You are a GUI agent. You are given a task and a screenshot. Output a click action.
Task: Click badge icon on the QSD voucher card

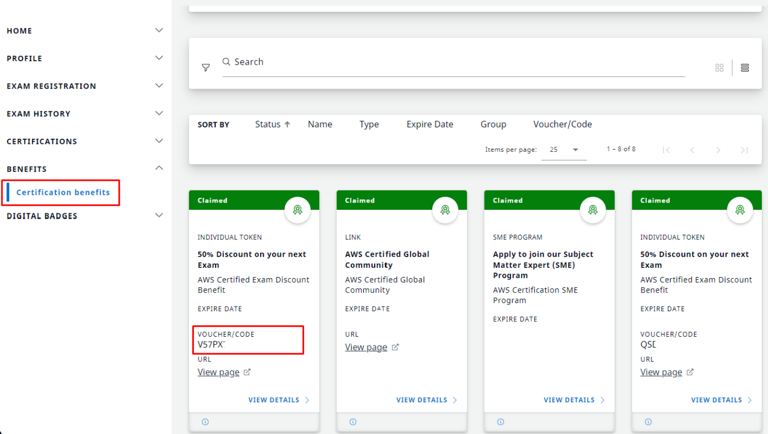(x=740, y=210)
